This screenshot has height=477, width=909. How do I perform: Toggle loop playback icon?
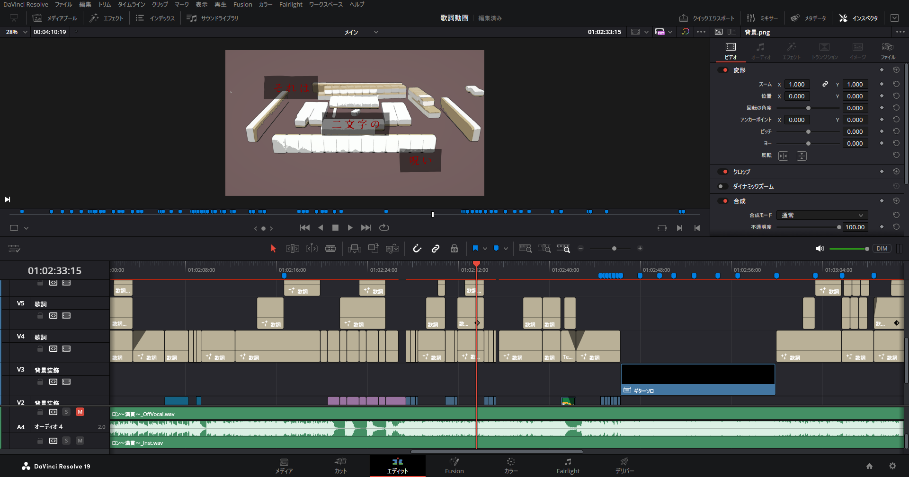pos(384,228)
